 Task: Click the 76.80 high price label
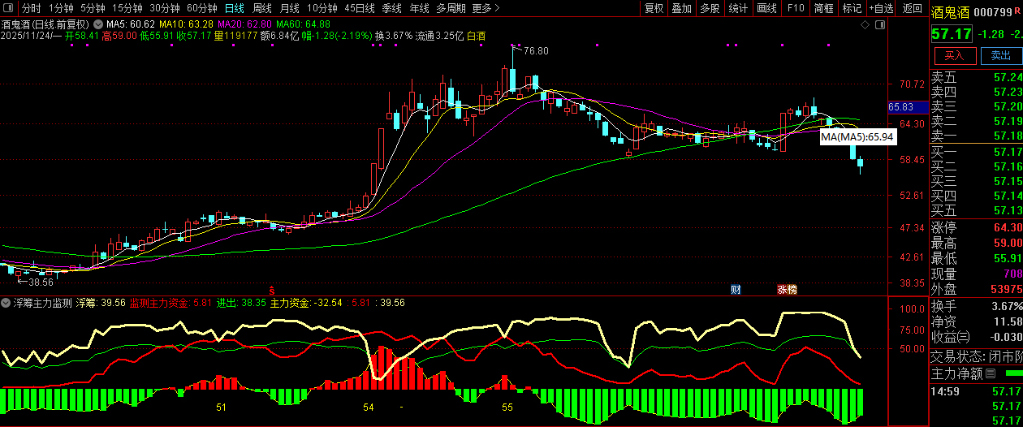tap(536, 51)
